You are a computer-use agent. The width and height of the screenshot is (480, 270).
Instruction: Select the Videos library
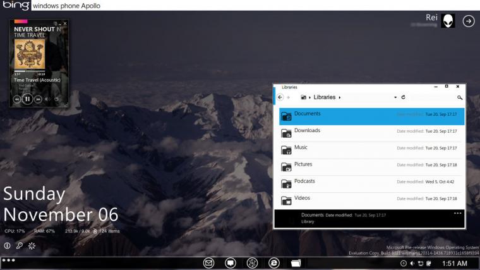(x=371, y=200)
